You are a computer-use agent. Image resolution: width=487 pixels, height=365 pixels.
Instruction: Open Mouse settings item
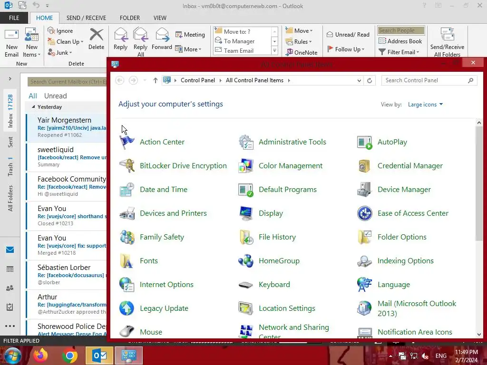pyautogui.click(x=141, y=331)
